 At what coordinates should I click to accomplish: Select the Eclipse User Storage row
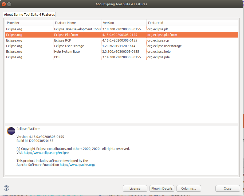121,46
